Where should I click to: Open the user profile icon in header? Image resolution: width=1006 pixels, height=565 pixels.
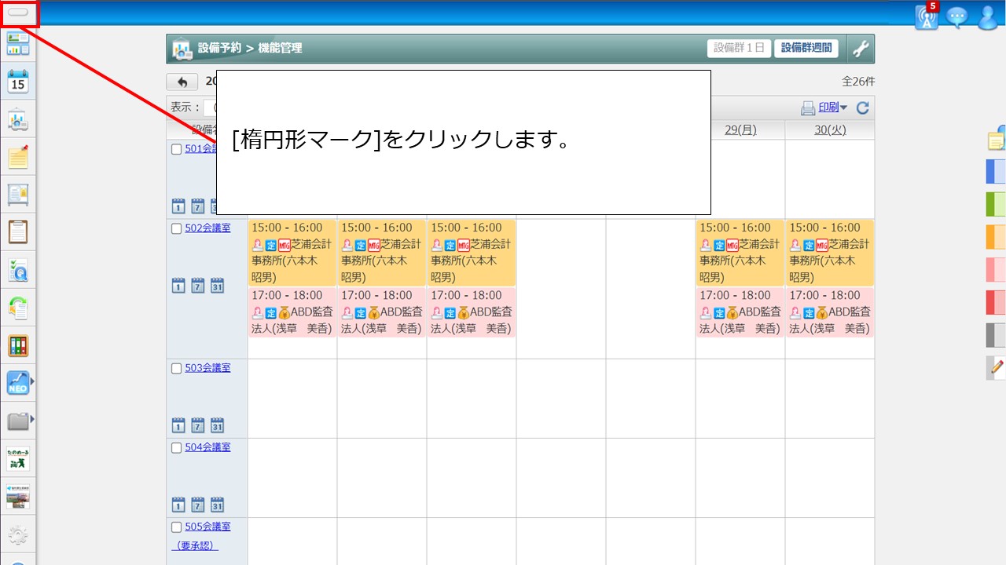pyautogui.click(x=987, y=17)
